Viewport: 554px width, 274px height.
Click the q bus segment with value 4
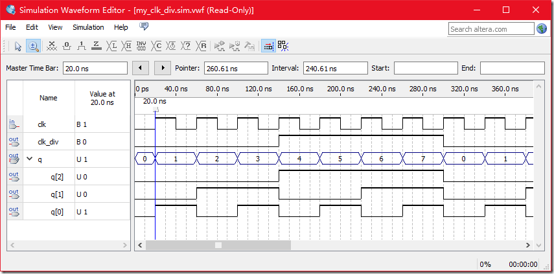(x=299, y=159)
